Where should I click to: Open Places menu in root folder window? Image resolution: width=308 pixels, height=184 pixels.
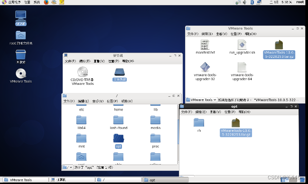click(112, 101)
